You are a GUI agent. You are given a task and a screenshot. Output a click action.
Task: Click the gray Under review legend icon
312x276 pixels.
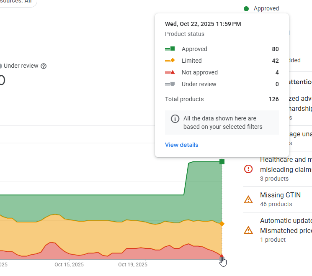[x=170, y=84]
